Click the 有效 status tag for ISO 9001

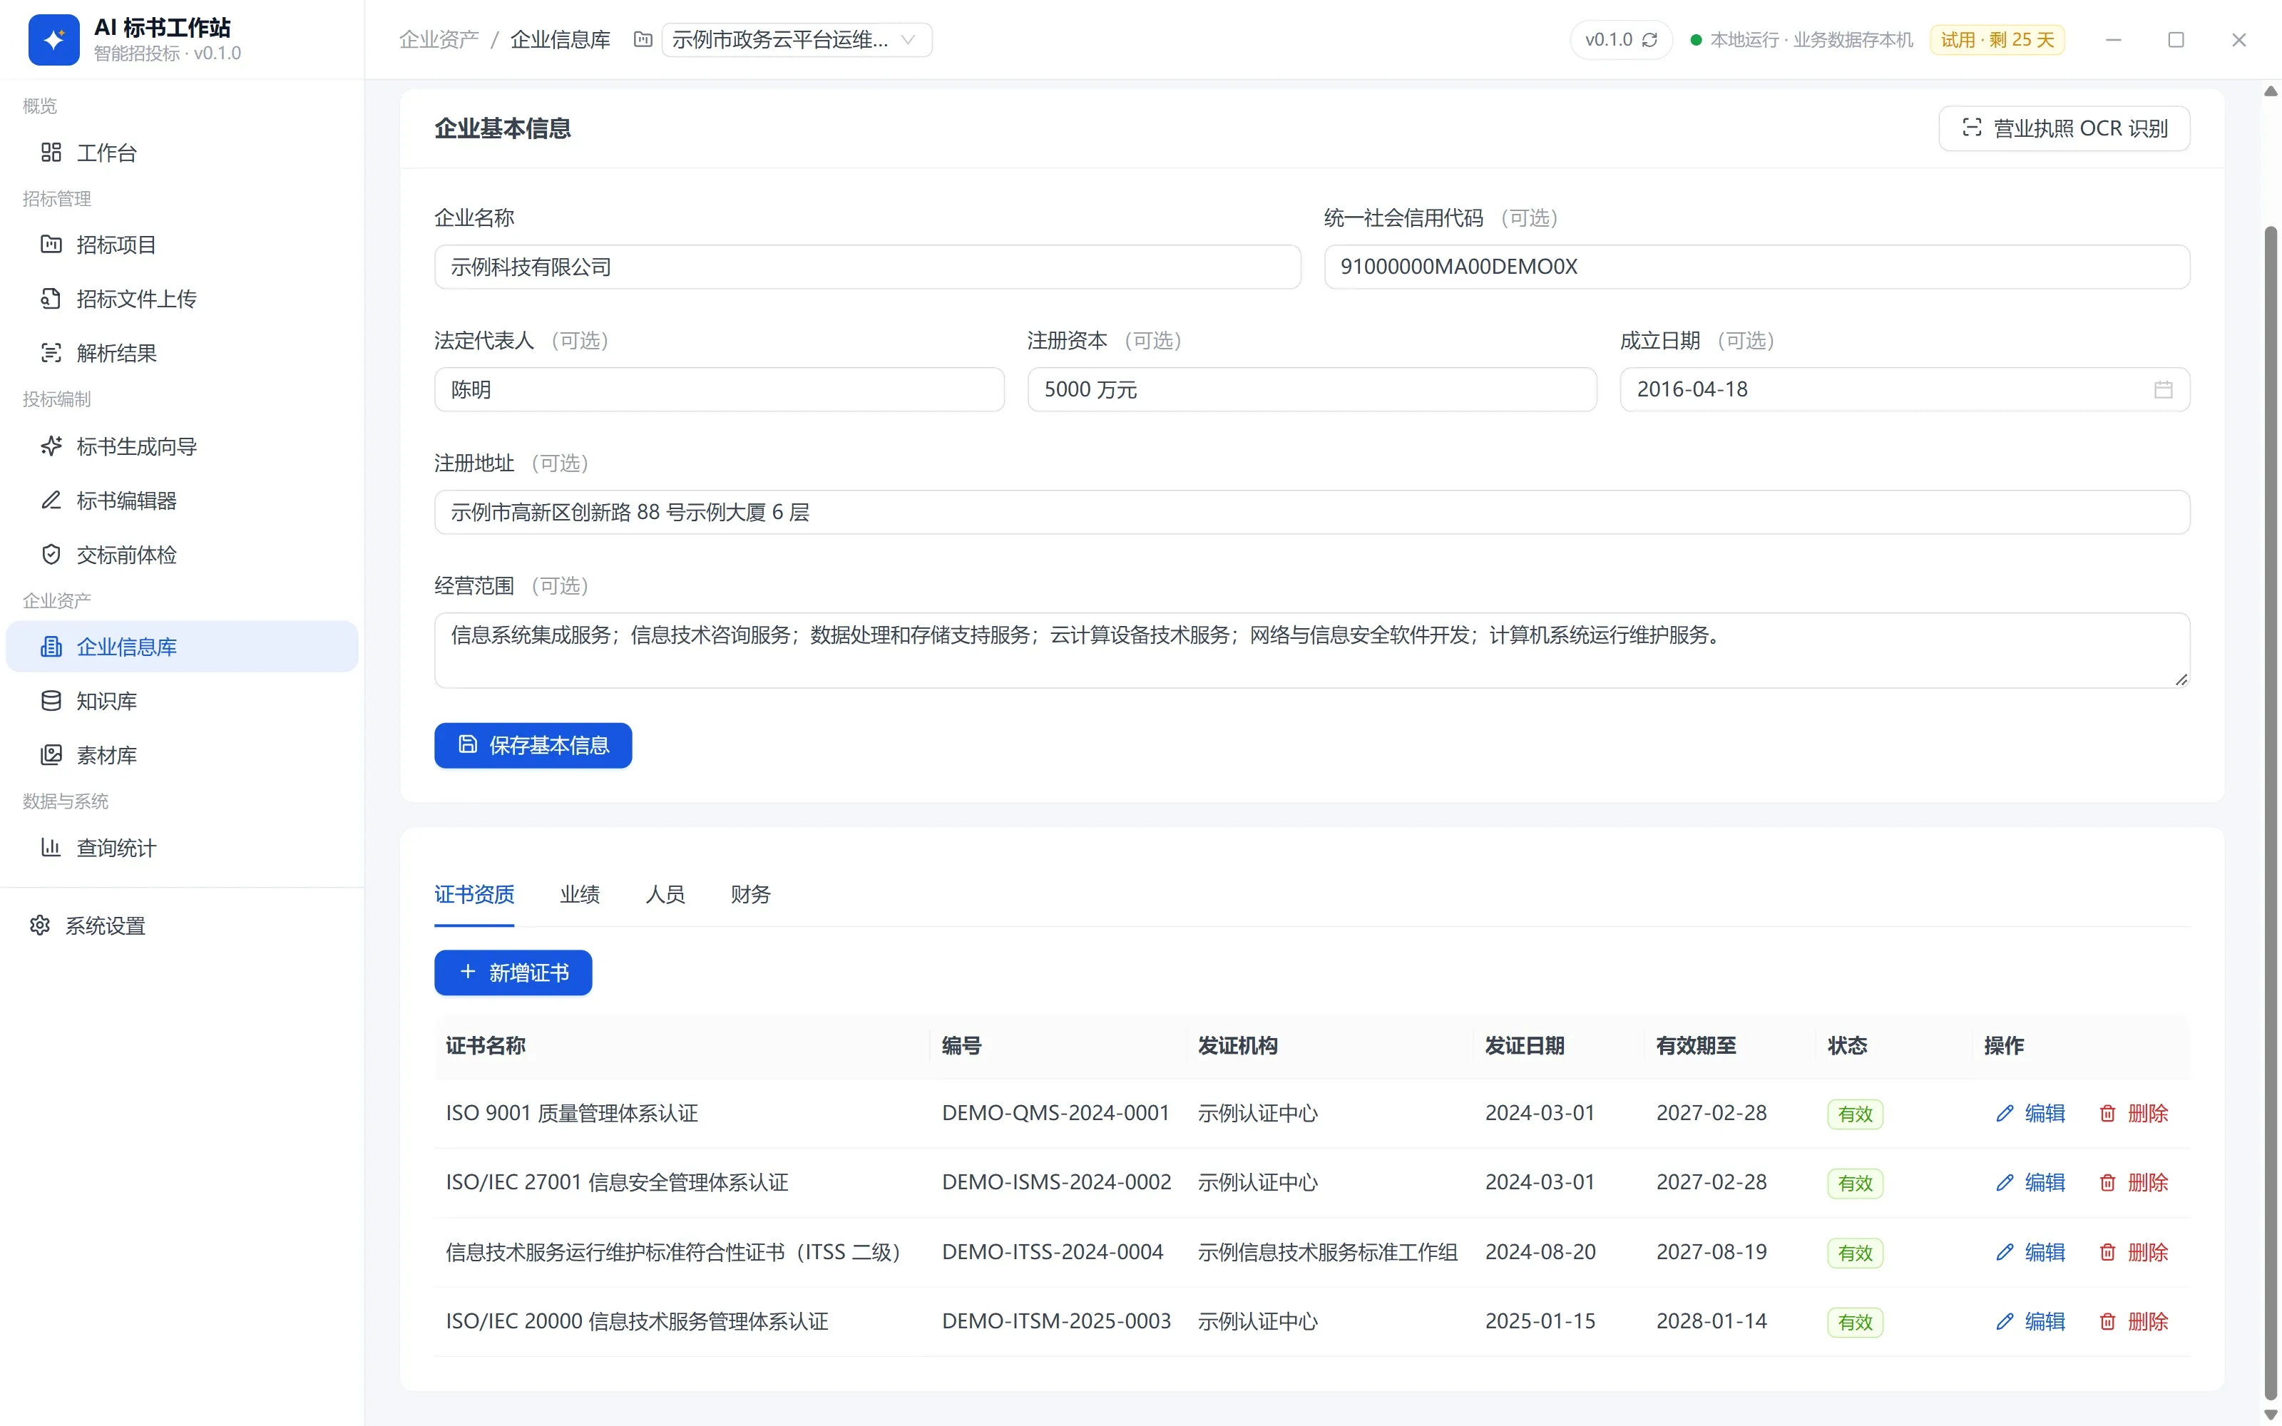coord(1855,1114)
